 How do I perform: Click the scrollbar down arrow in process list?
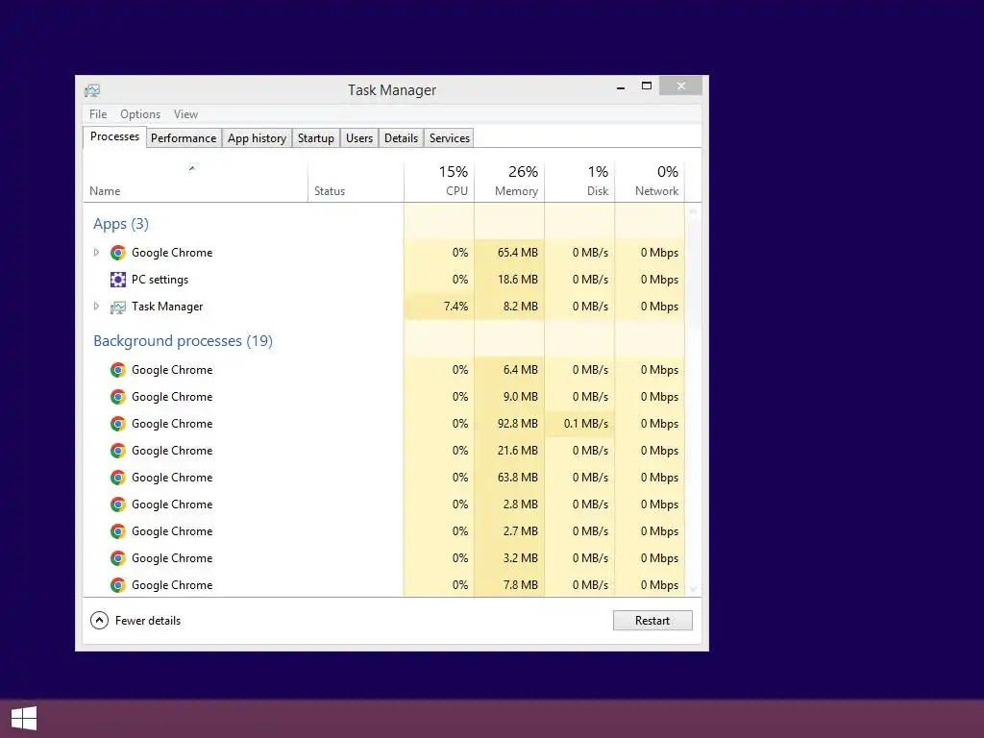[694, 589]
